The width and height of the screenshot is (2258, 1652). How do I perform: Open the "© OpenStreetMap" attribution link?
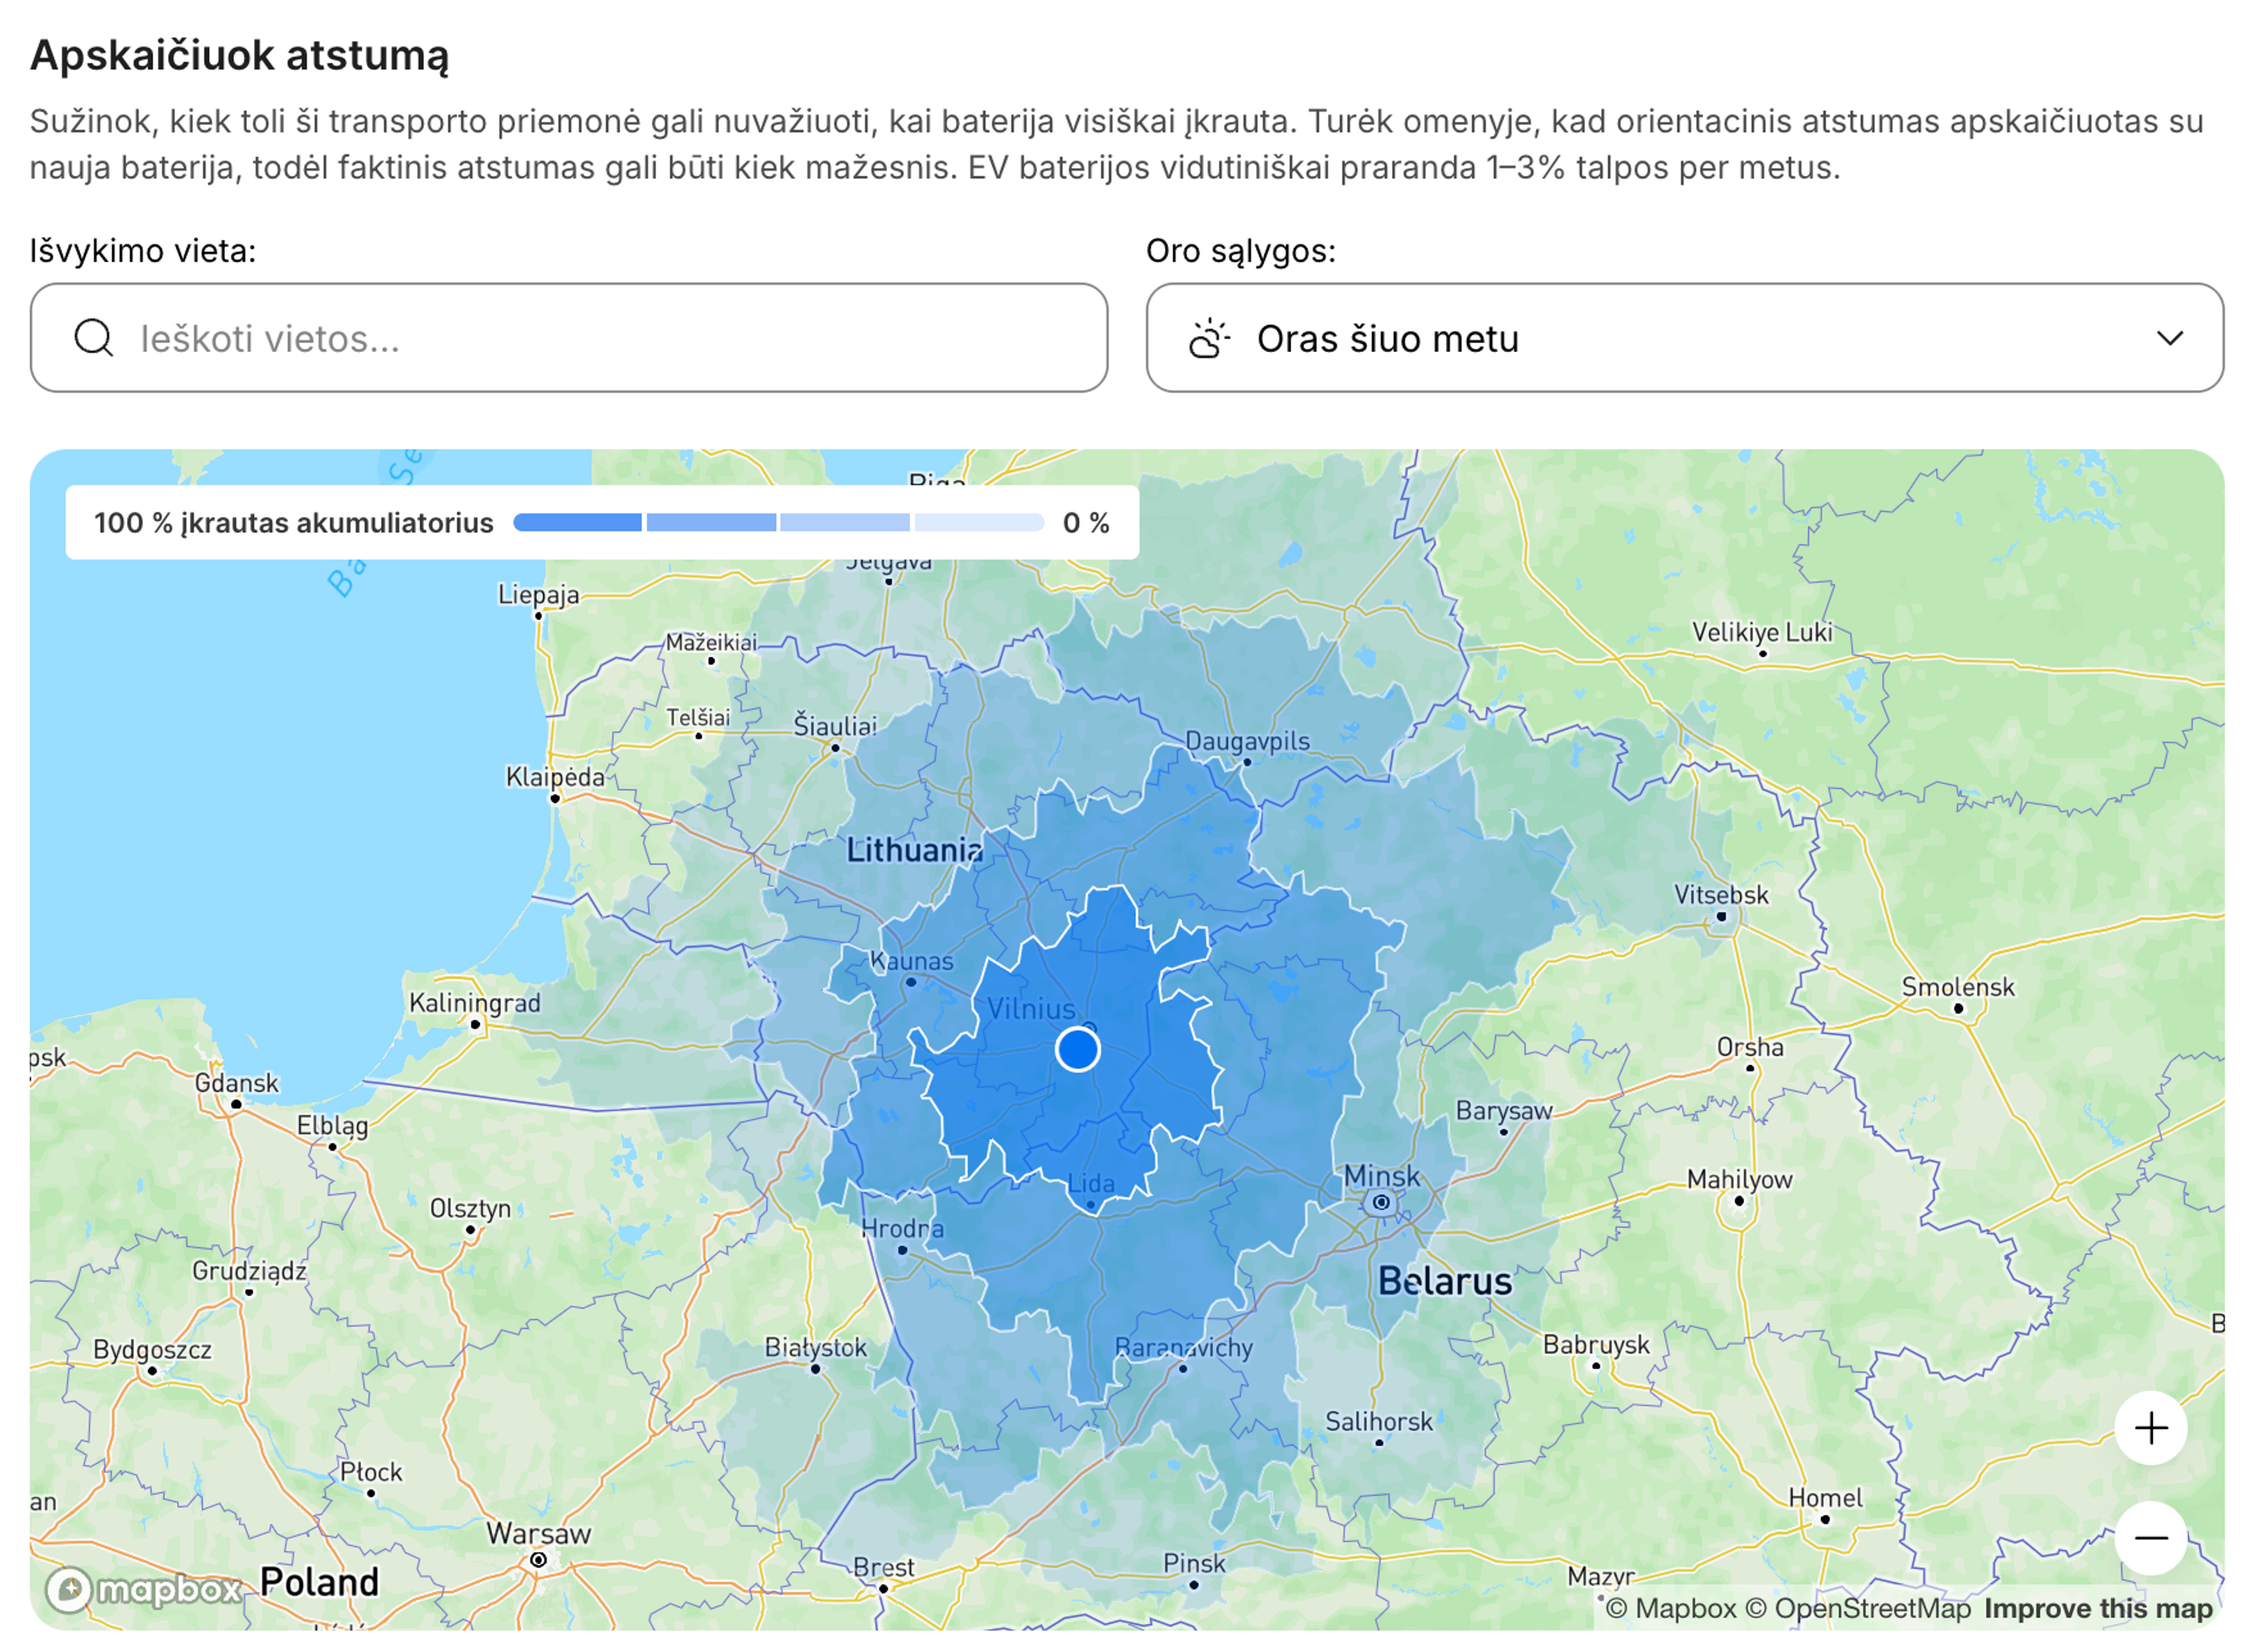coord(1858,1609)
